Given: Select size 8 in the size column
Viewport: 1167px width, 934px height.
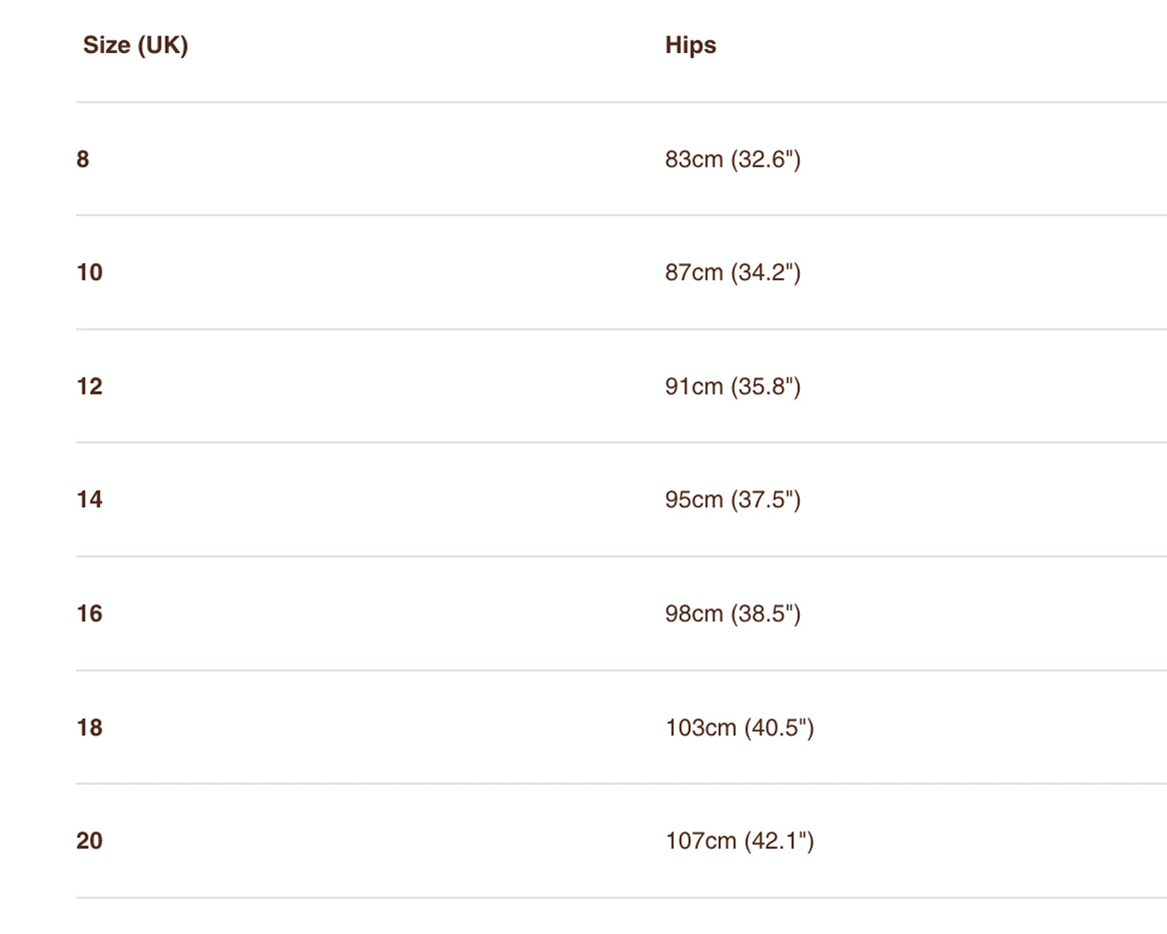Looking at the screenshot, I should click(83, 159).
